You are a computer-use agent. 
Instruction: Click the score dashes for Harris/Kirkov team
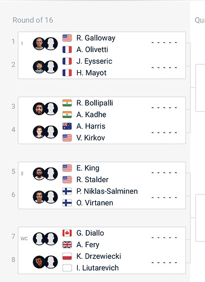click(x=164, y=133)
